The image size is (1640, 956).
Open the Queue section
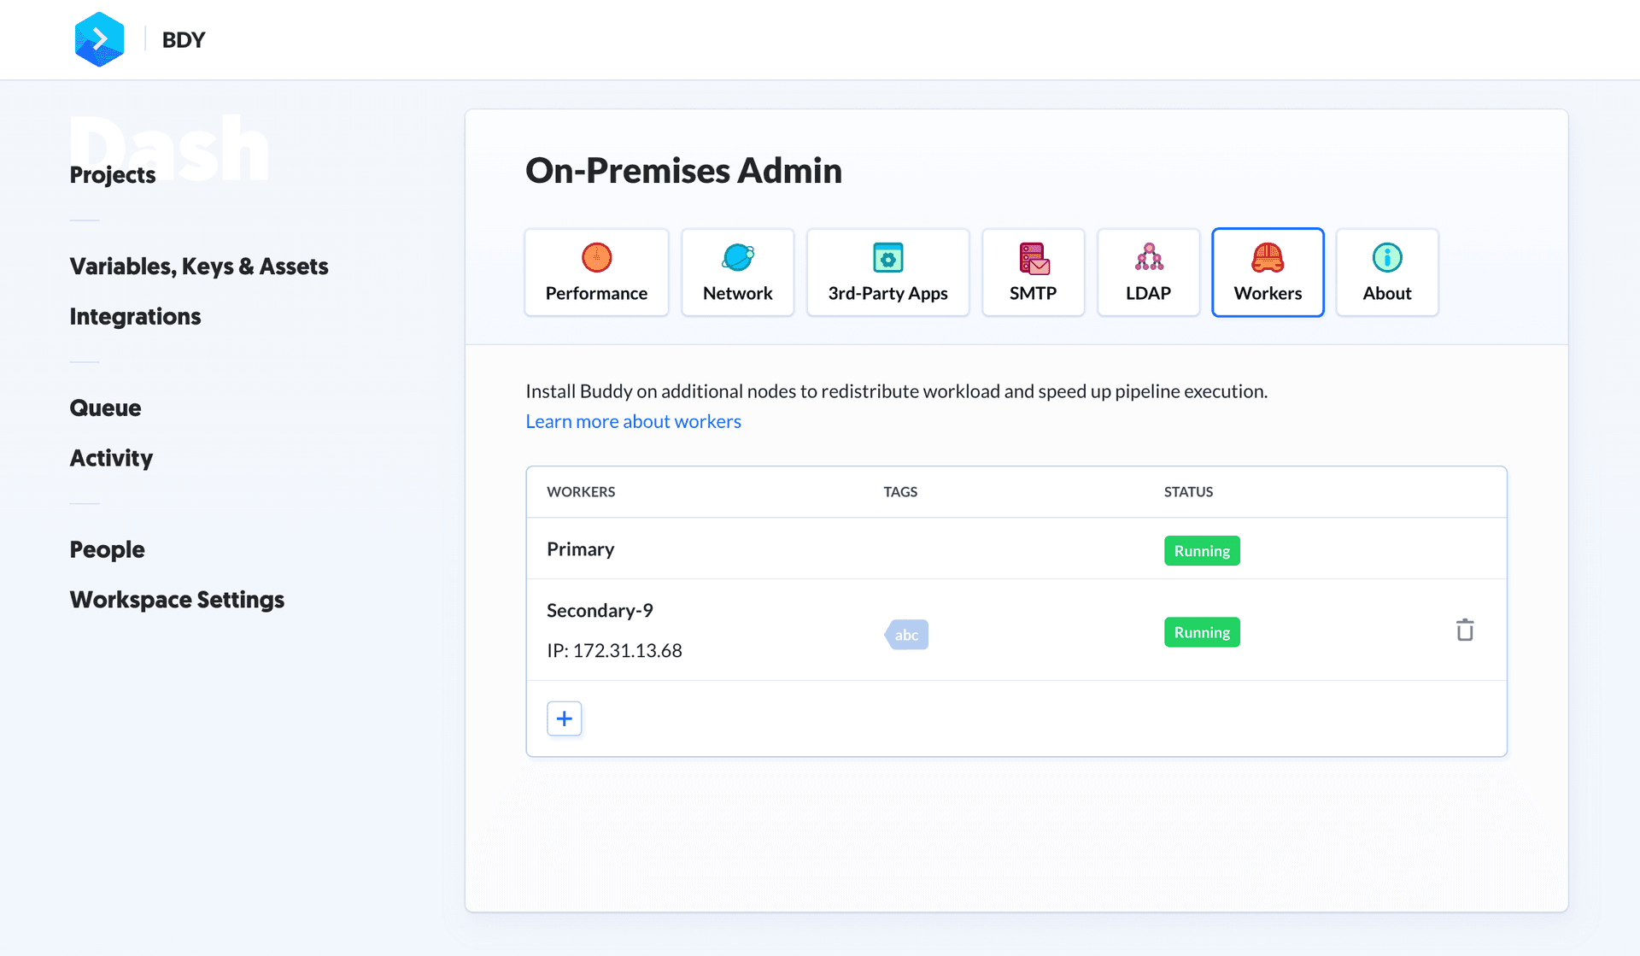(x=105, y=408)
